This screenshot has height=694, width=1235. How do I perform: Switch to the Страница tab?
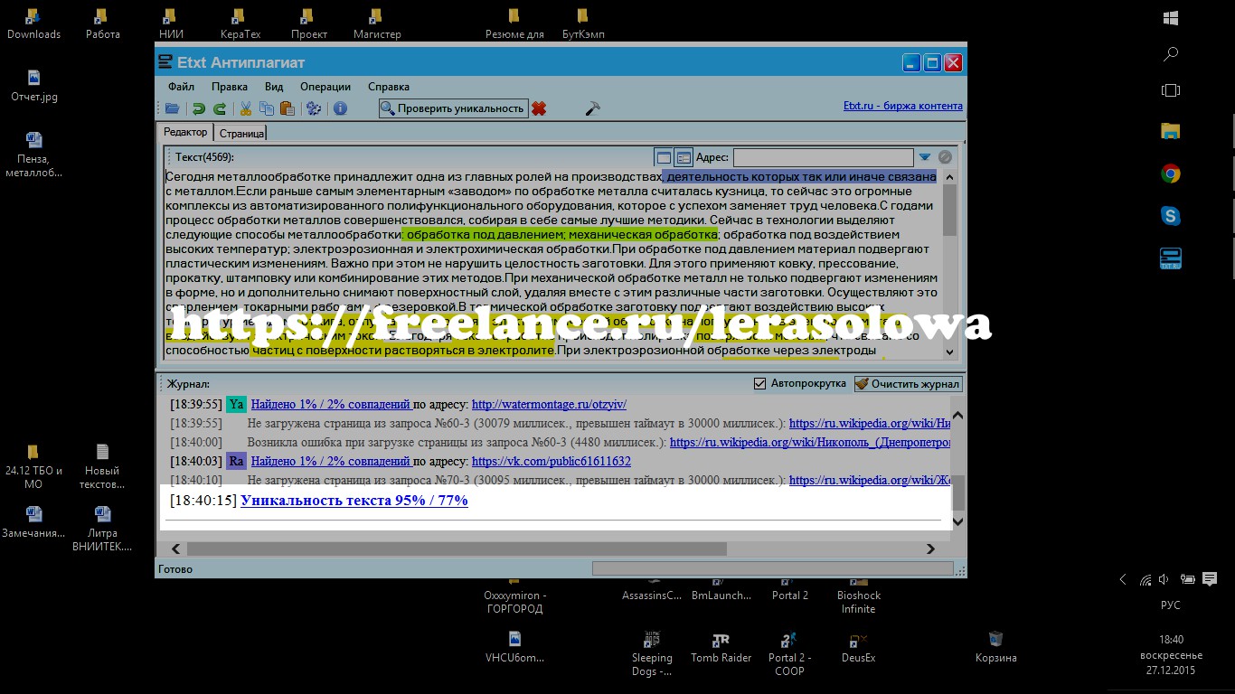click(x=242, y=133)
